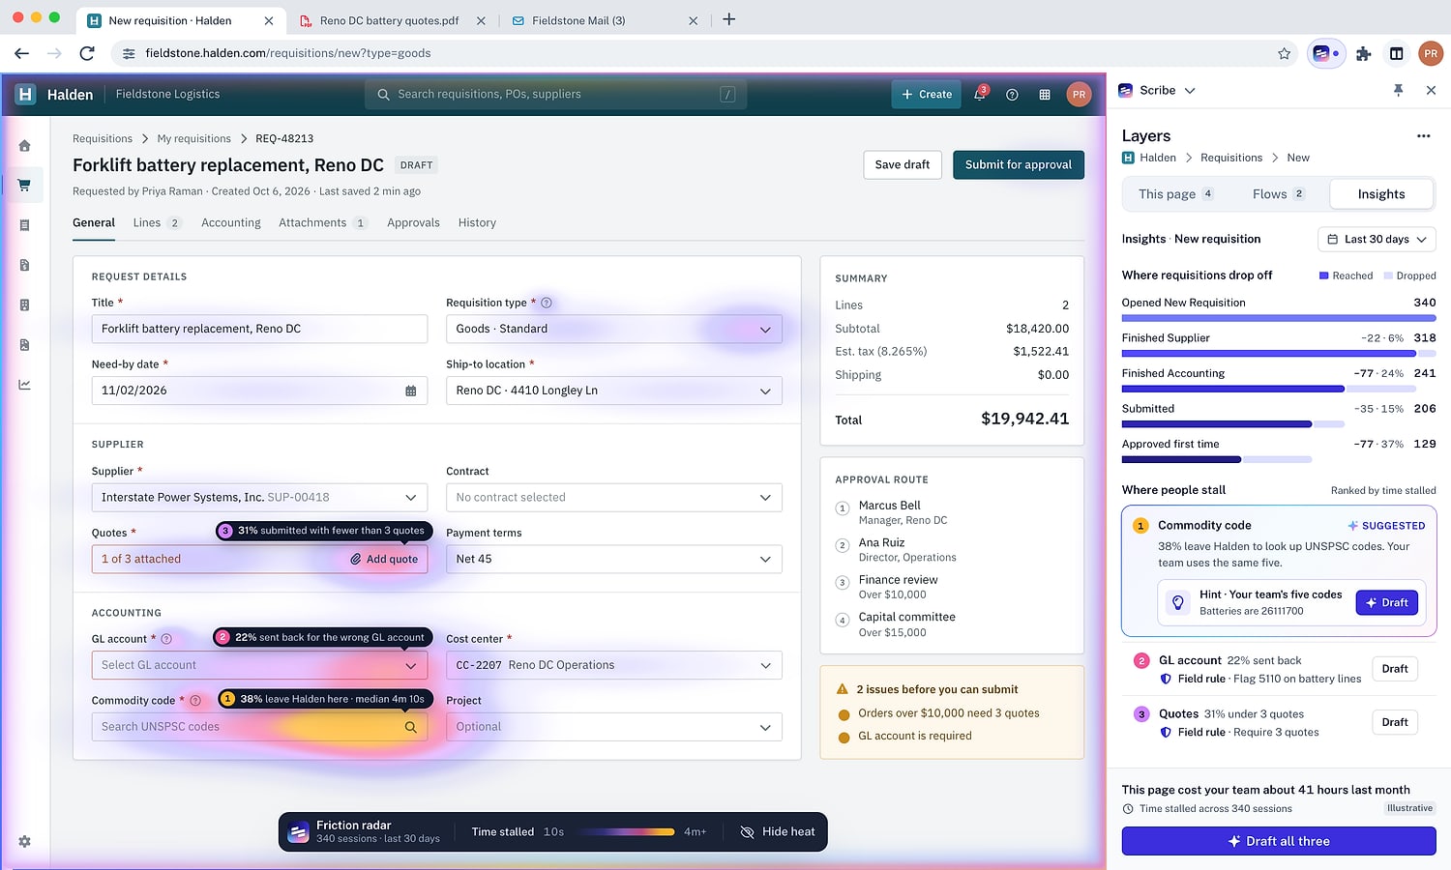This screenshot has height=870, width=1451.
Task: Toggle Hide heat on the Friction radar
Action: tap(777, 832)
